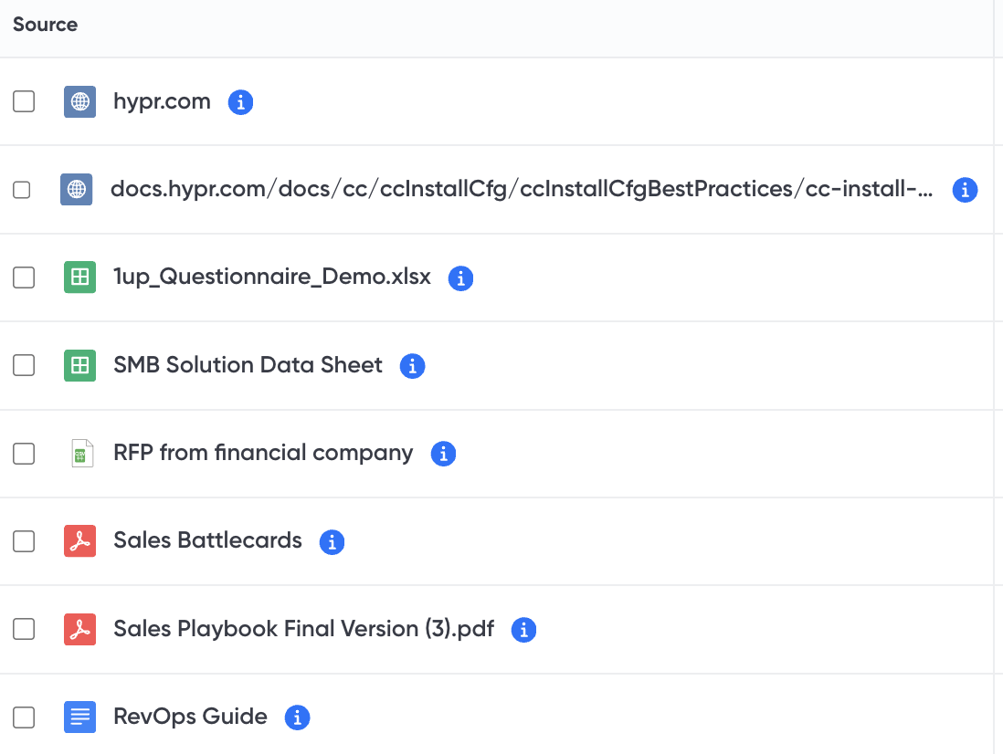Click Sales Playbook Final Version (3).pdf name
The height and width of the screenshot is (754, 1003).
pyautogui.click(x=304, y=629)
